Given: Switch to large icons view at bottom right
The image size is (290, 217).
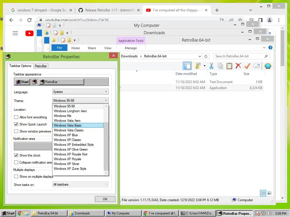Looking at the screenshot, I should coord(269,193).
